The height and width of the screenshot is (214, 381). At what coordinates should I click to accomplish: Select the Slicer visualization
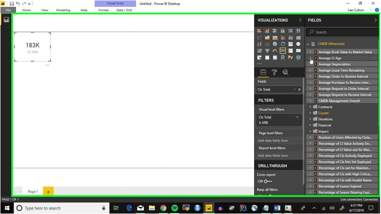point(259,57)
